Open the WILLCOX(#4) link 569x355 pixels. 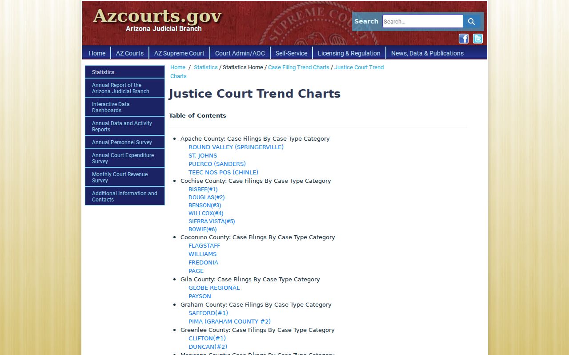tap(206, 213)
